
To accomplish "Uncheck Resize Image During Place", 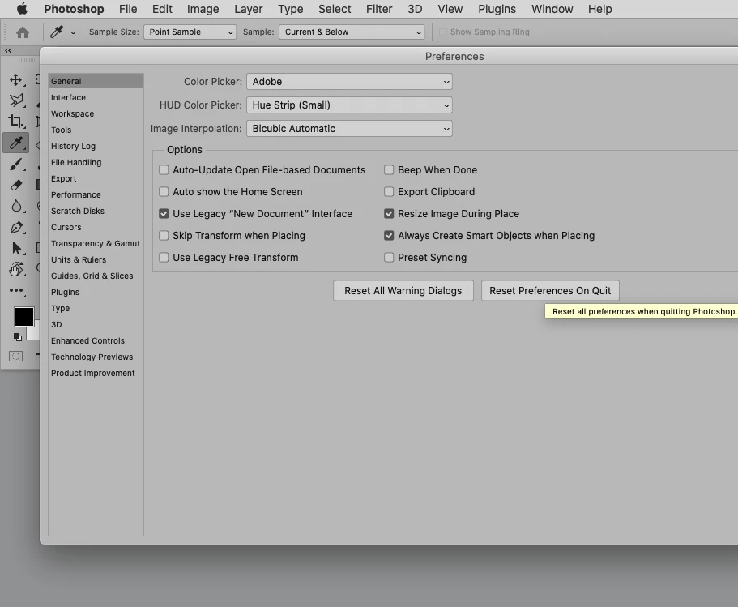I will [389, 214].
